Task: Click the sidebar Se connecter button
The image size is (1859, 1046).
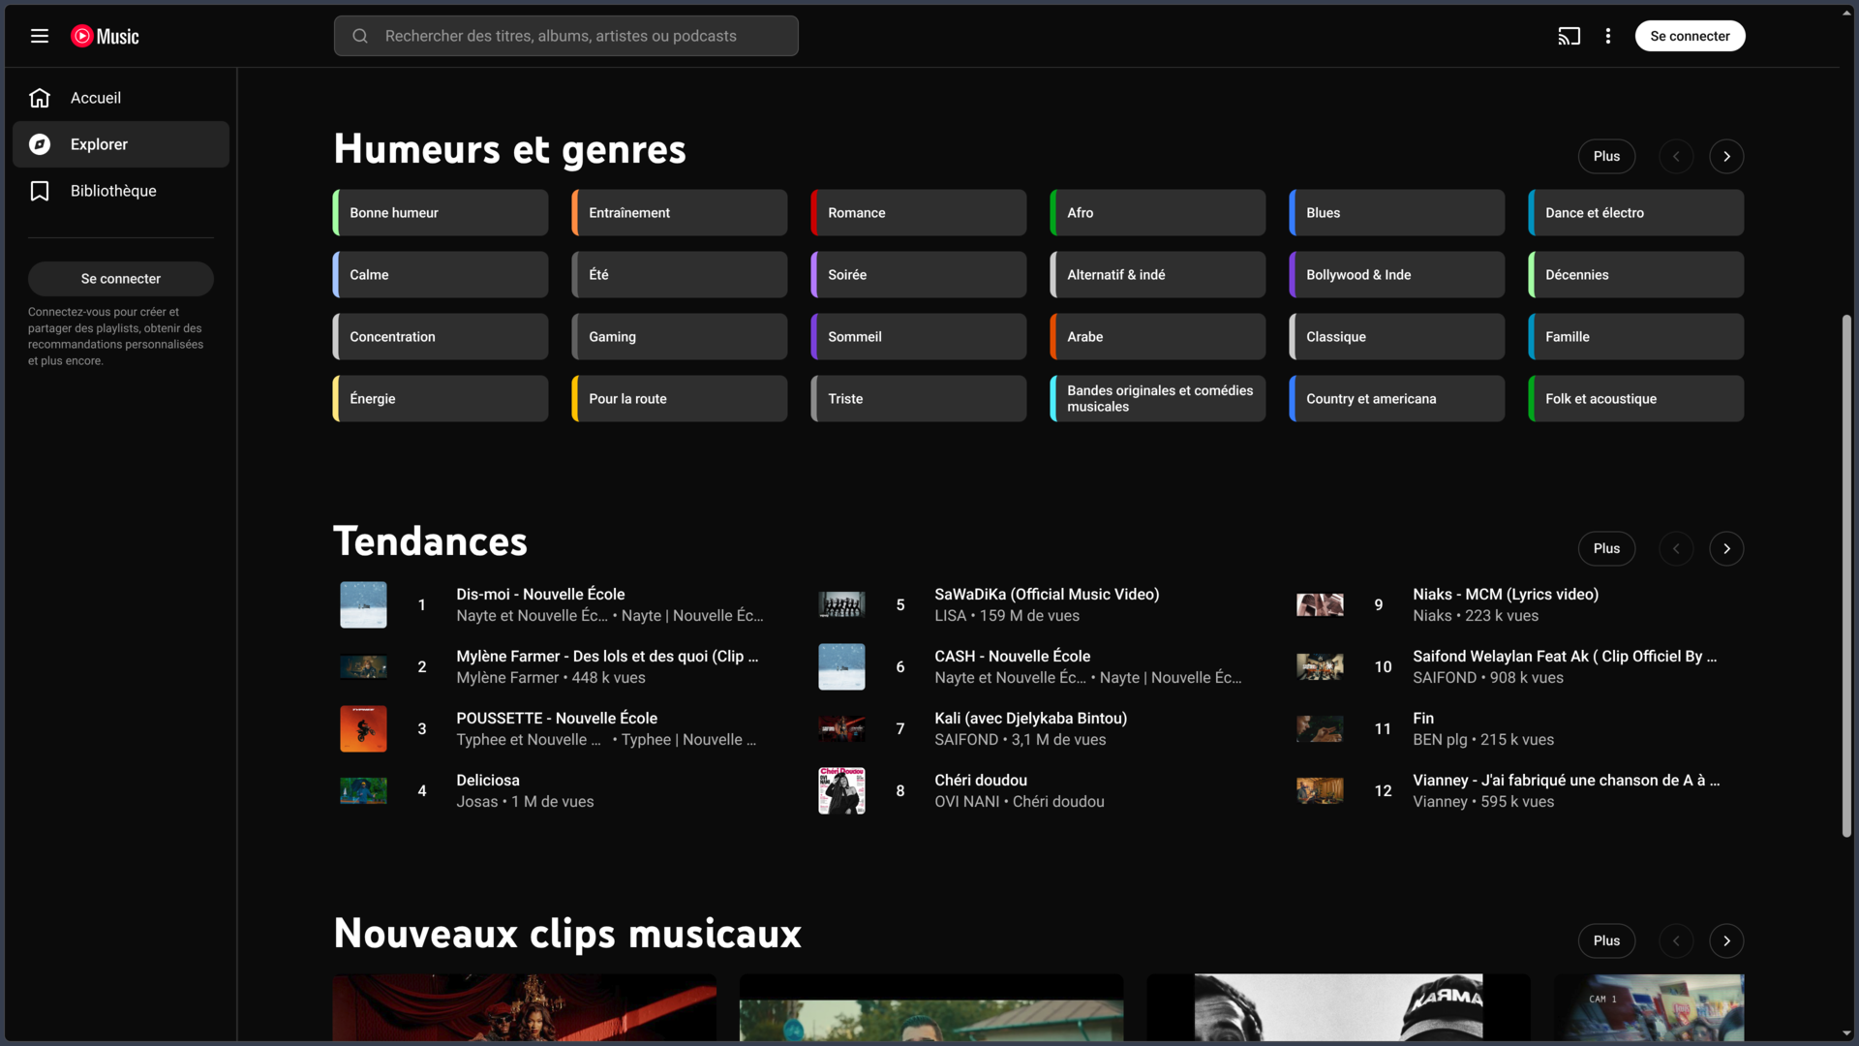Action: click(121, 279)
